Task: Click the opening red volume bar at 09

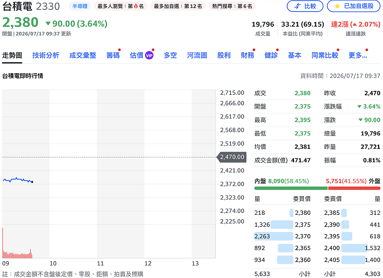Action: click(3, 243)
